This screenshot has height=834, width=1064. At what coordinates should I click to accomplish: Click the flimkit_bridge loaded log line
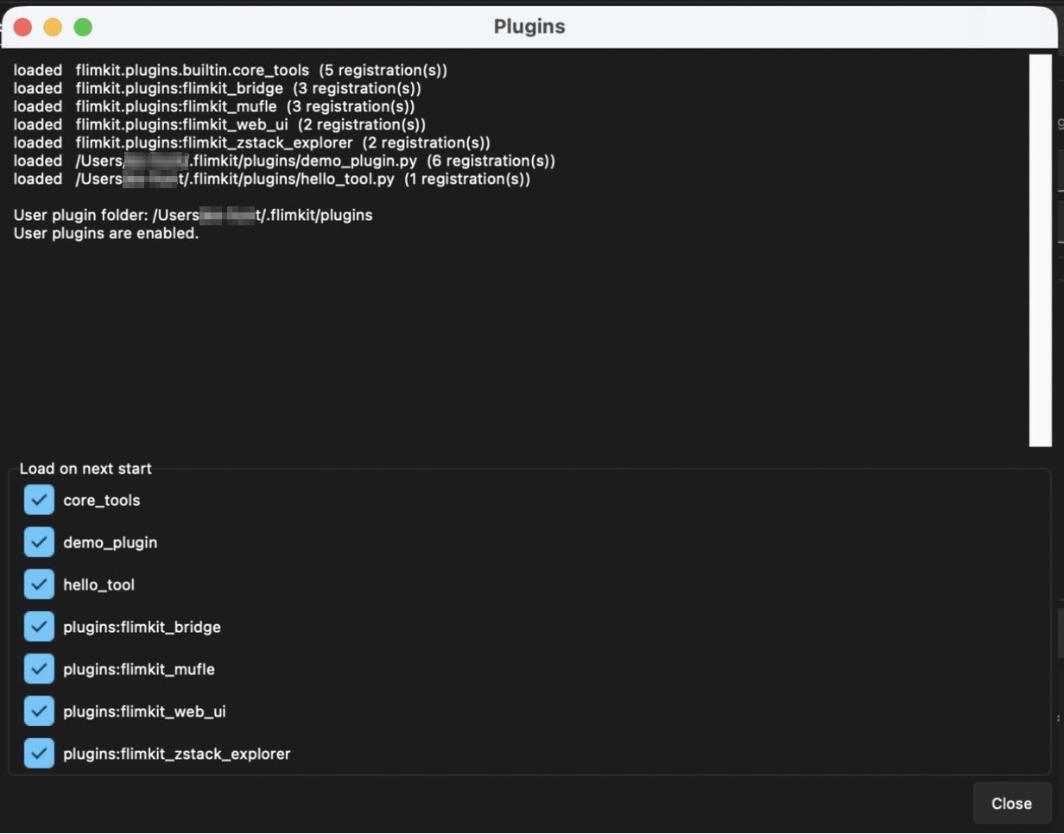click(x=218, y=88)
